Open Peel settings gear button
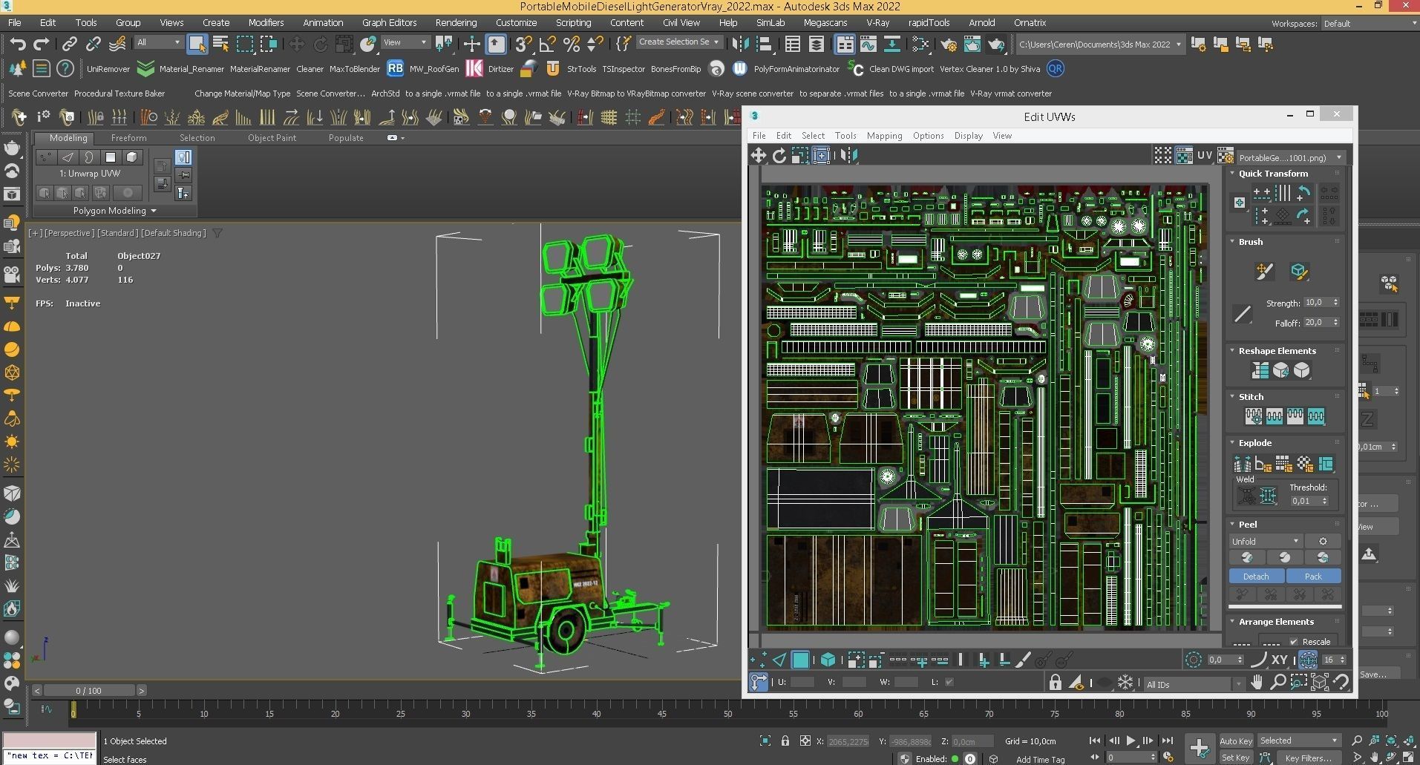This screenshot has height=765, width=1420. click(x=1323, y=542)
